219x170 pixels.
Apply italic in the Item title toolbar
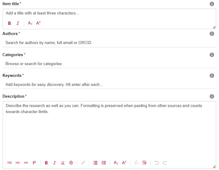[x=18, y=23]
